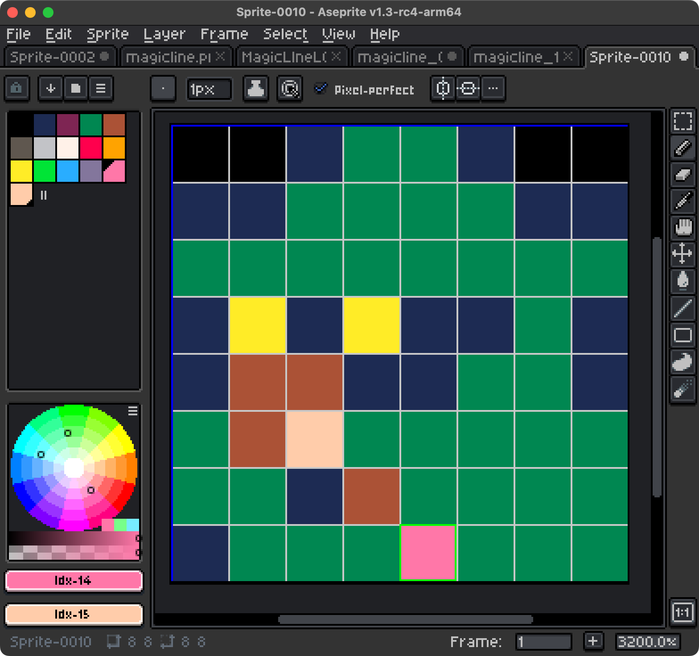Viewport: 699px width, 656px height.
Task: Open the Sprite menu
Action: [x=107, y=34]
